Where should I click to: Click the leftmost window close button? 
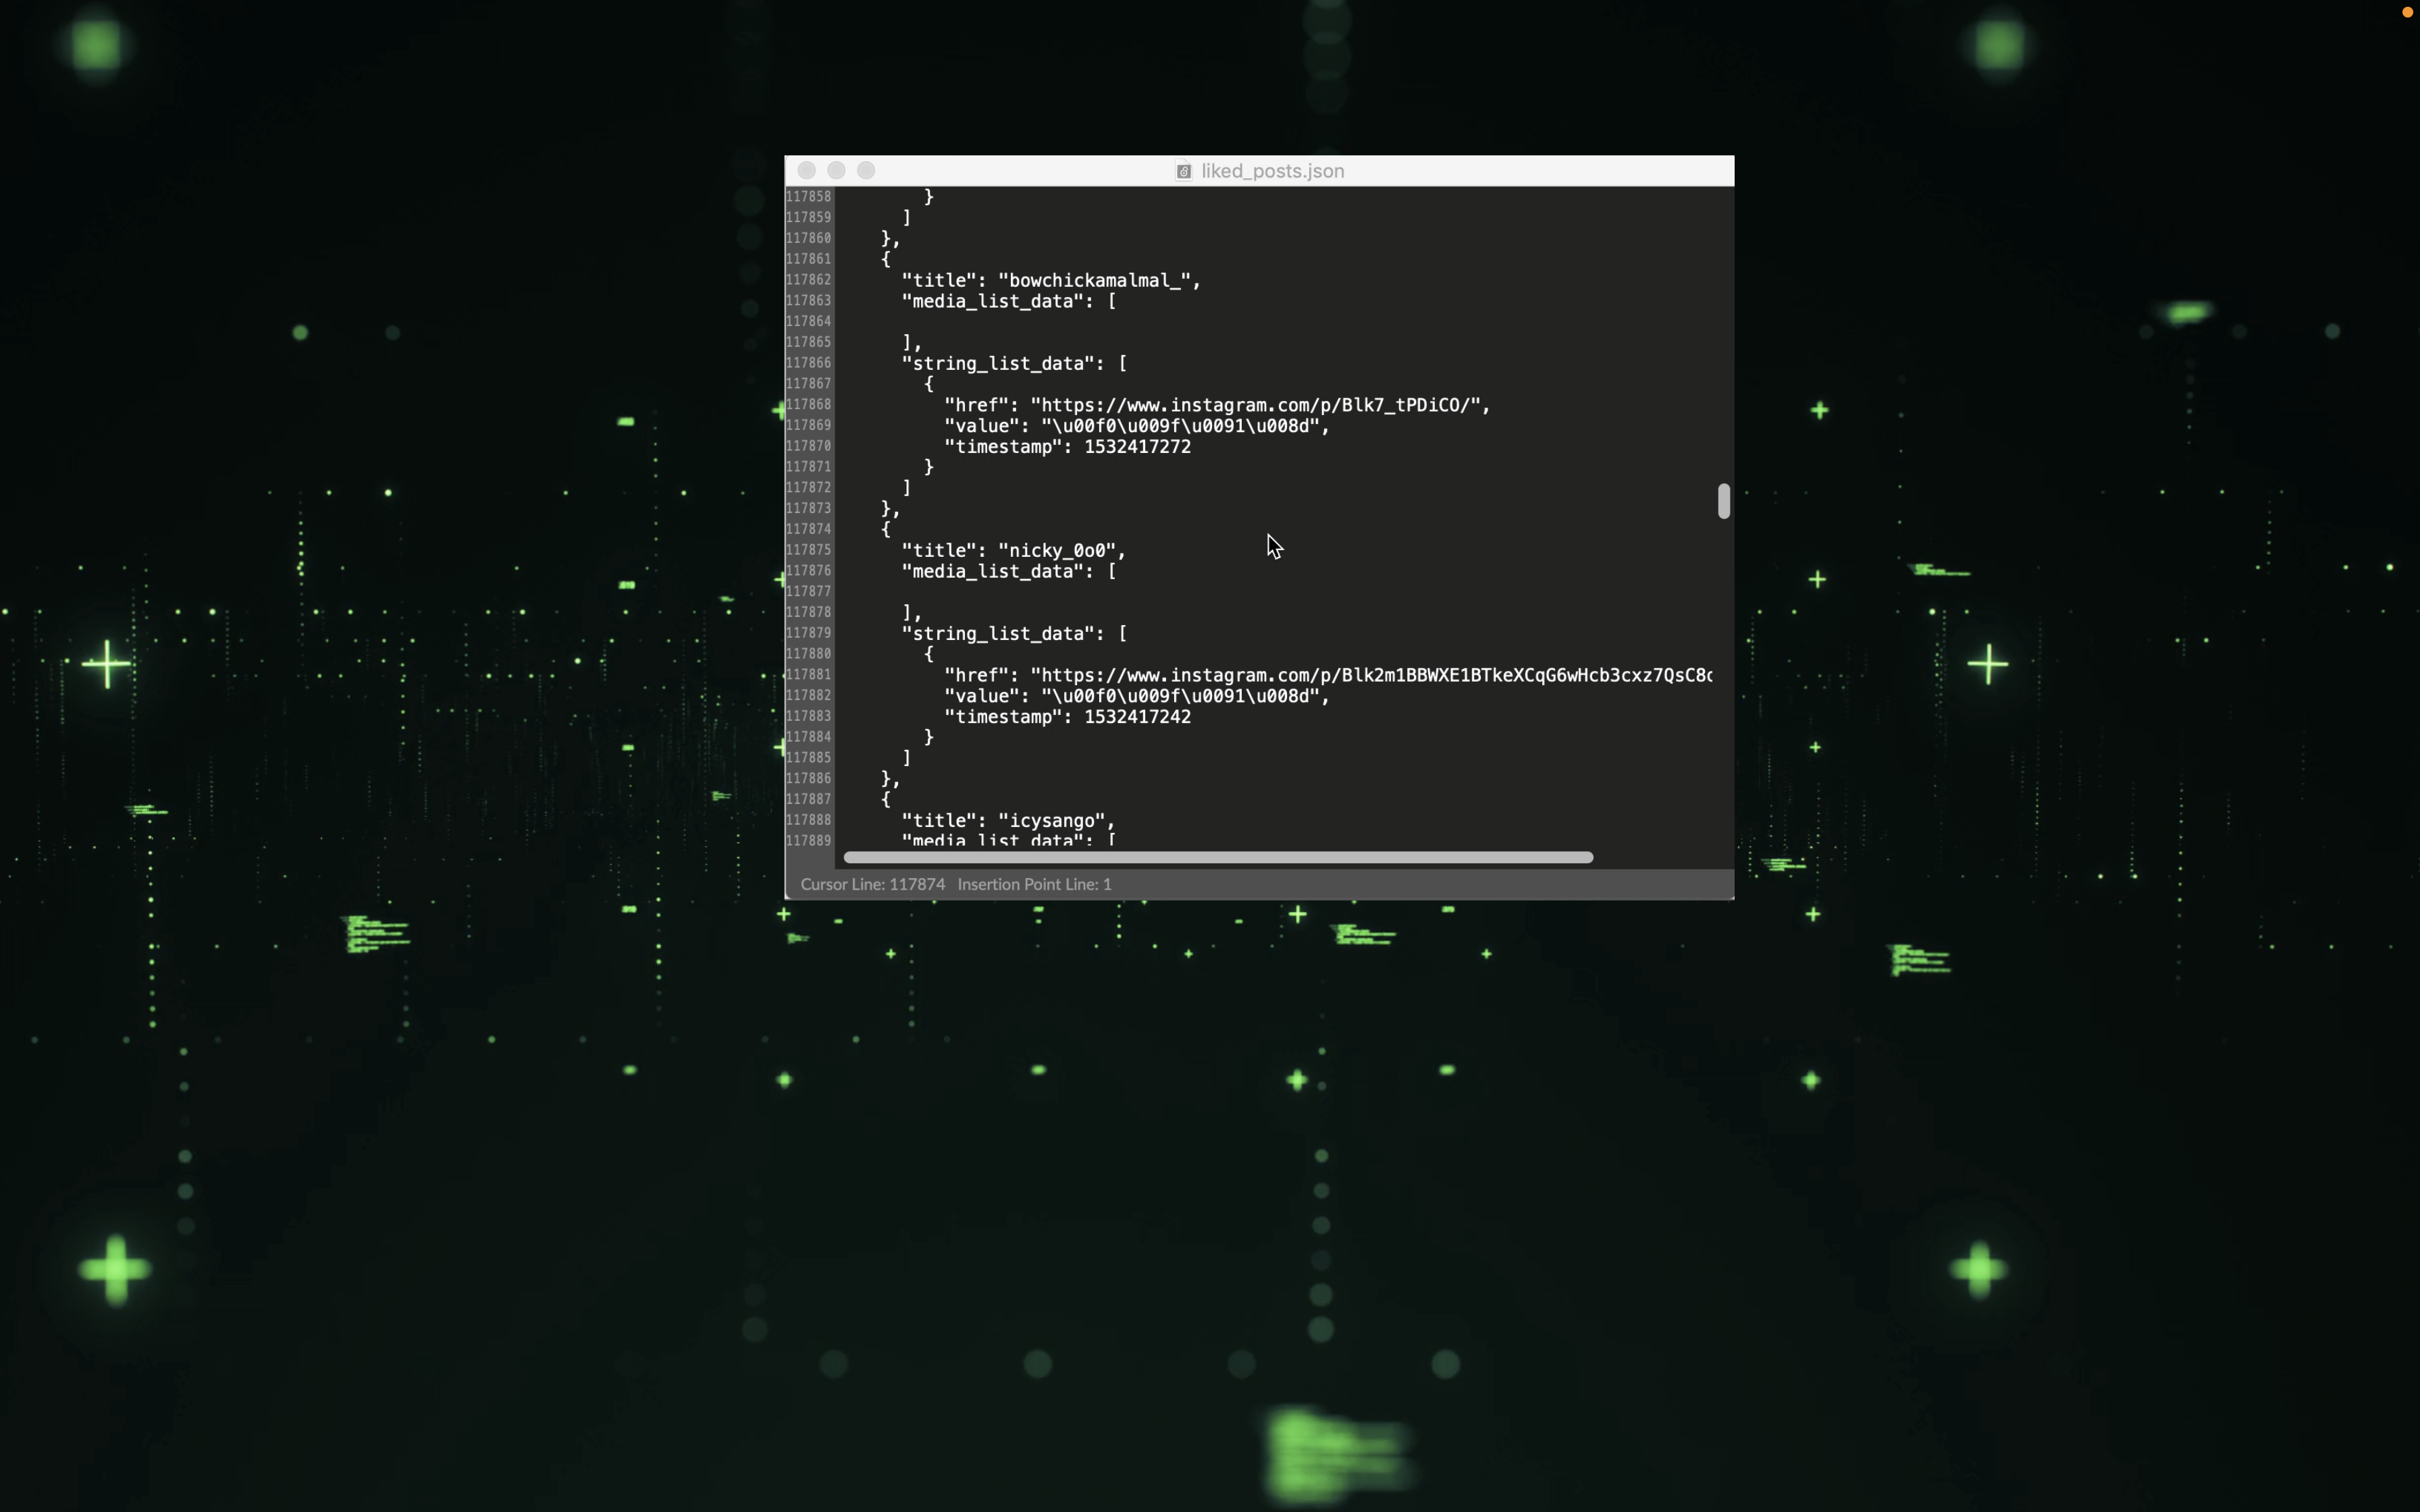[x=807, y=171]
